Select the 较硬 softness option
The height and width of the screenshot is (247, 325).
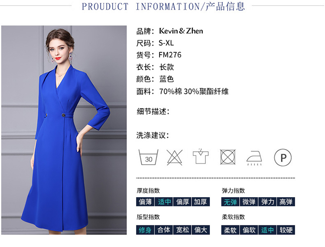(286, 230)
